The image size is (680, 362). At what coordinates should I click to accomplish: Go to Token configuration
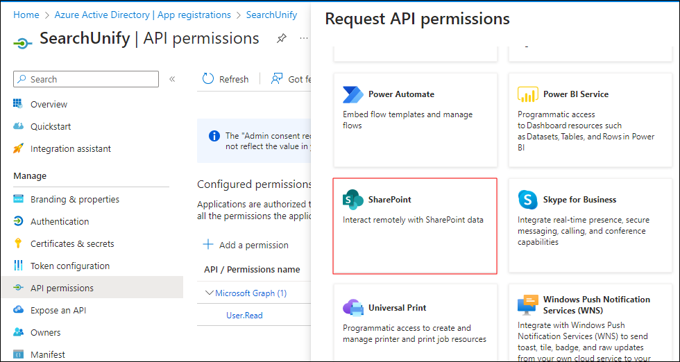(69, 266)
